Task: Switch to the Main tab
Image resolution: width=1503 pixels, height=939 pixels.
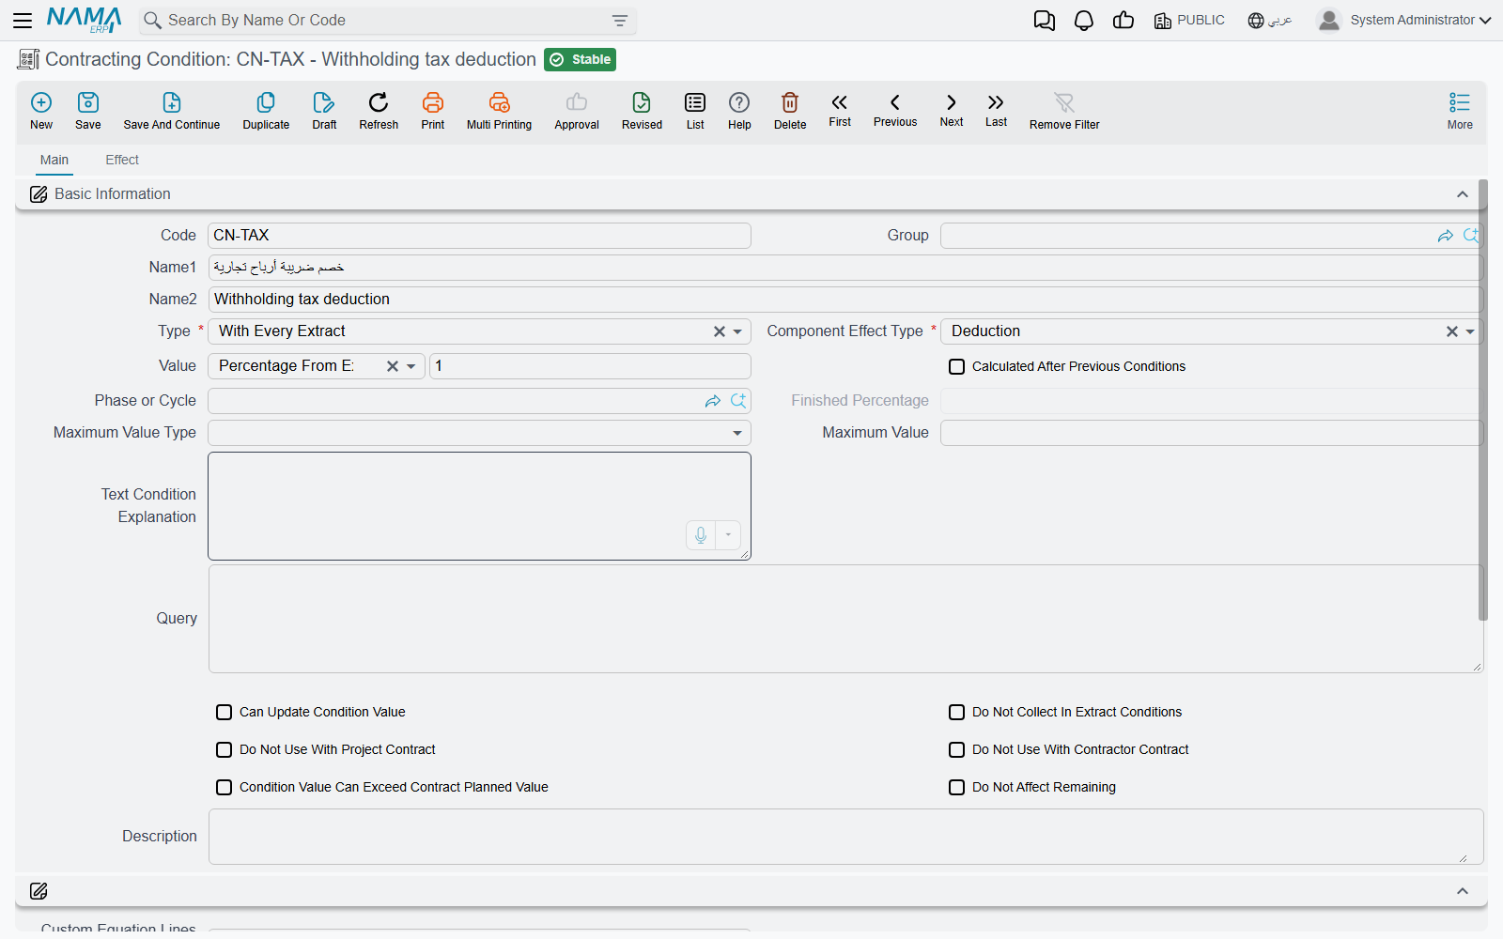Action: pos(54,160)
